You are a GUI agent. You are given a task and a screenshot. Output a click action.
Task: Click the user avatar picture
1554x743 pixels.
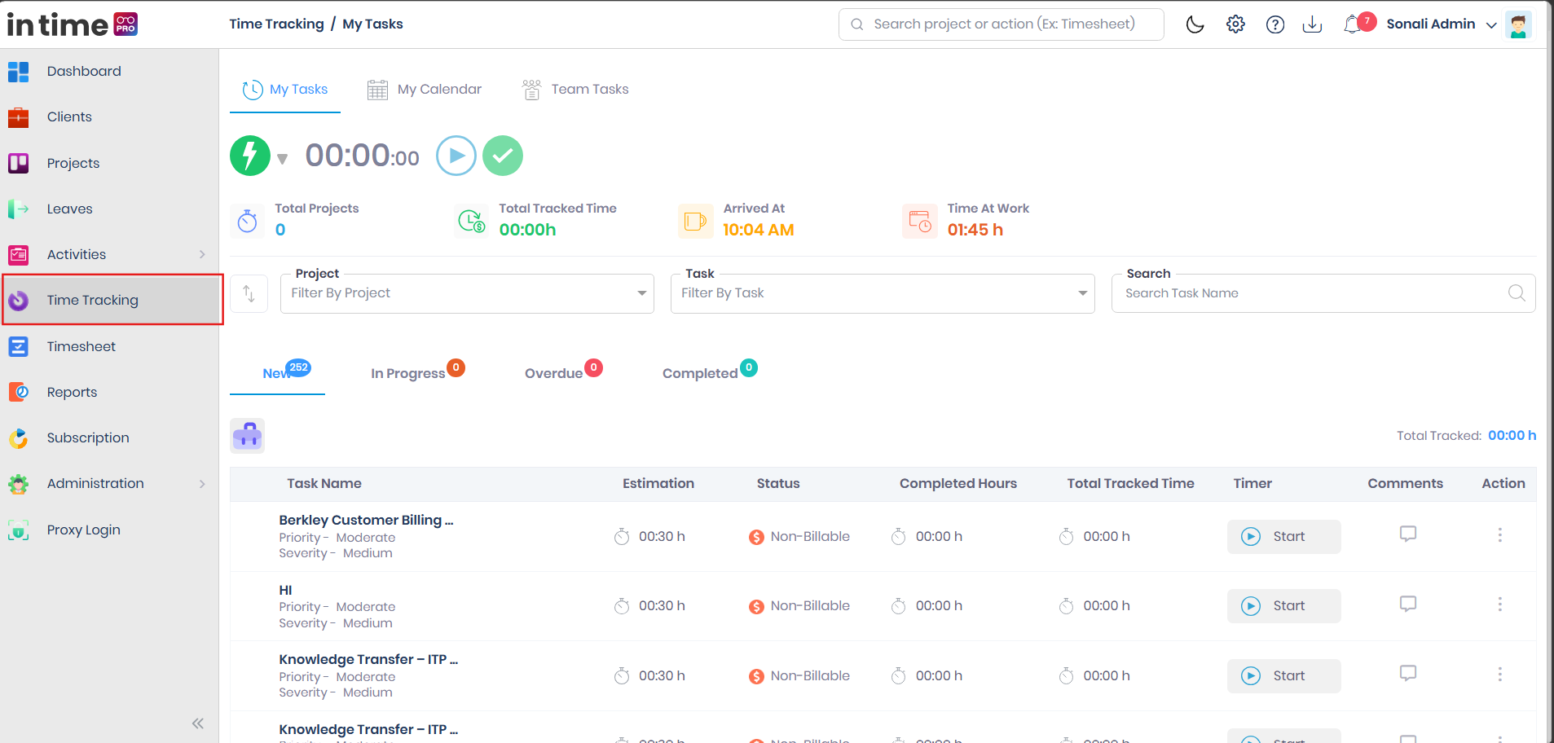pos(1518,24)
